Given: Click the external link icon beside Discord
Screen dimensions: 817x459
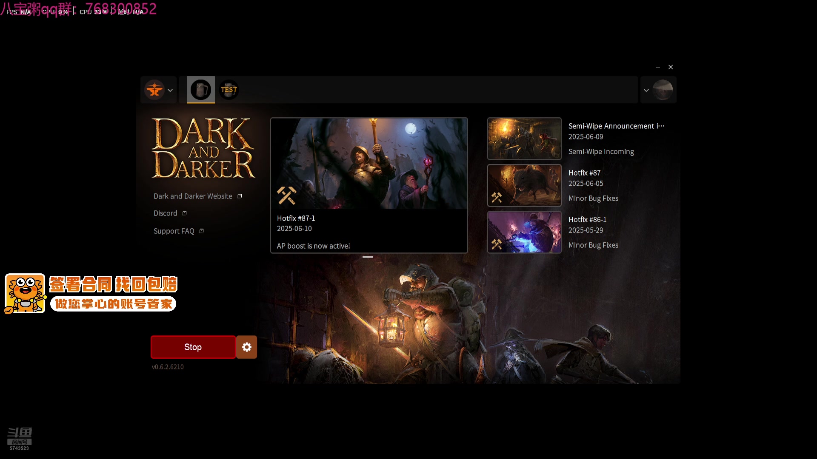Looking at the screenshot, I should click(184, 213).
